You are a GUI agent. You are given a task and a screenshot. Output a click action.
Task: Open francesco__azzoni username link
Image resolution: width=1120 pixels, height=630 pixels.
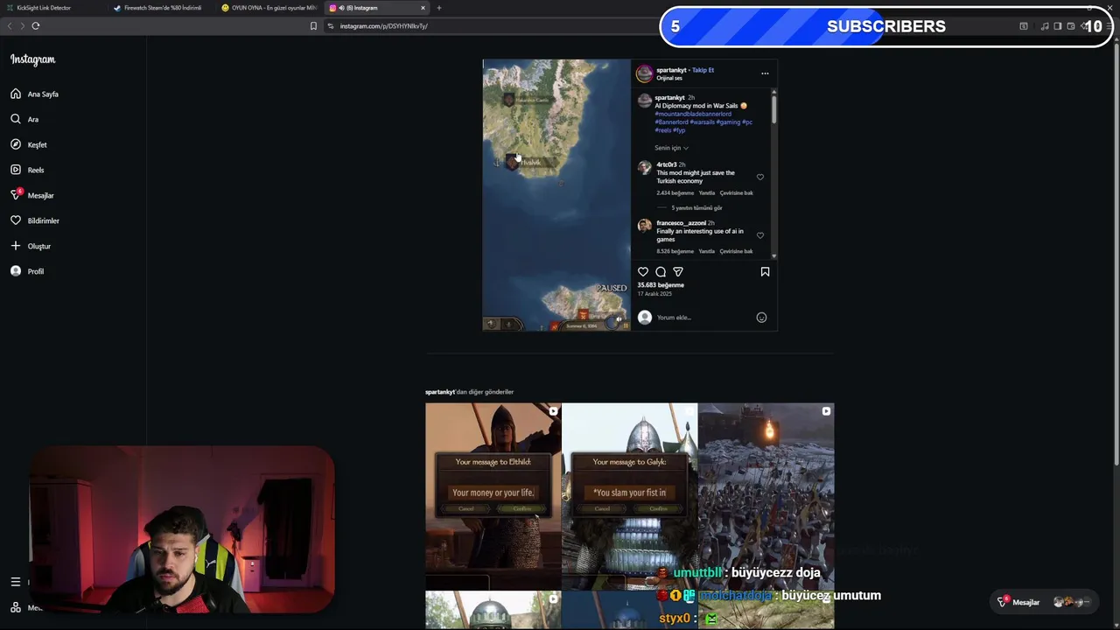tap(682, 223)
